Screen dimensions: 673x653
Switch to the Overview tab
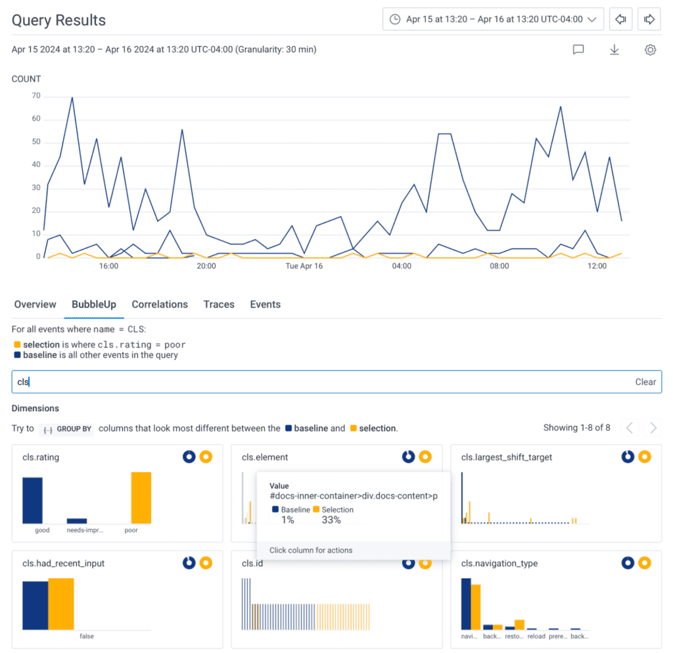click(x=35, y=305)
